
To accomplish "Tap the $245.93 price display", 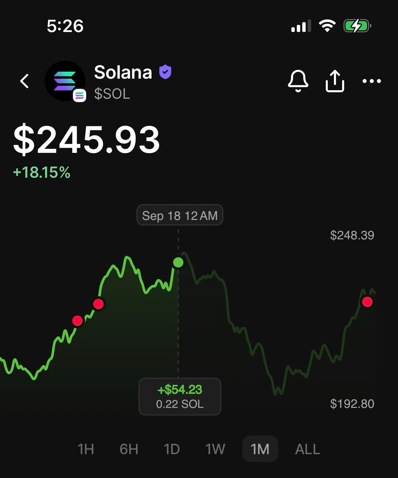I will click(87, 140).
